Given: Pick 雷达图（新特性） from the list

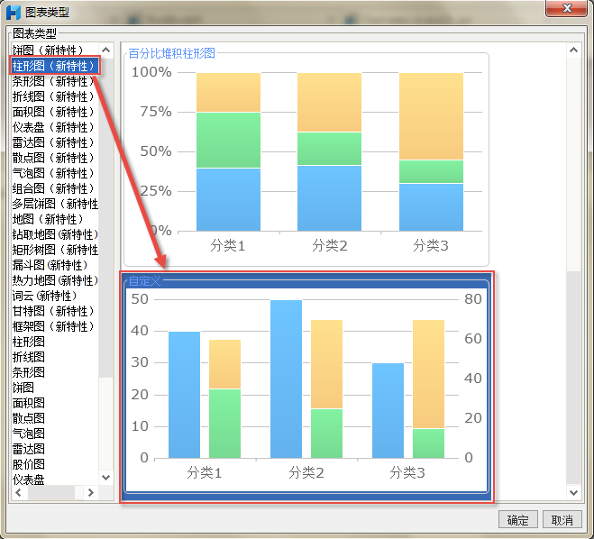Looking at the screenshot, I should click(53, 142).
